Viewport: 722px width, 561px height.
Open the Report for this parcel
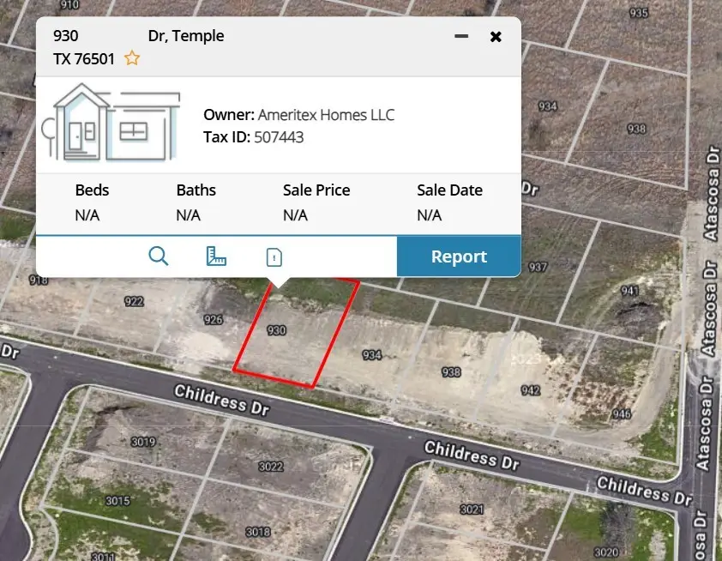coord(459,256)
